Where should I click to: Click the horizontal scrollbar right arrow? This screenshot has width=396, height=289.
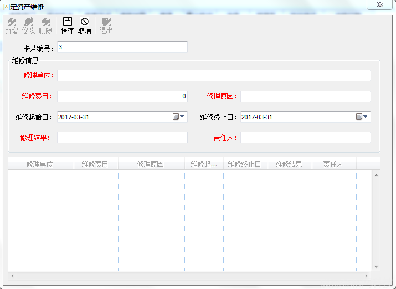[x=366, y=275]
